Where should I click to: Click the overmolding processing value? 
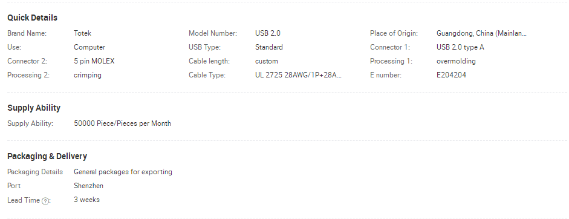click(x=456, y=61)
